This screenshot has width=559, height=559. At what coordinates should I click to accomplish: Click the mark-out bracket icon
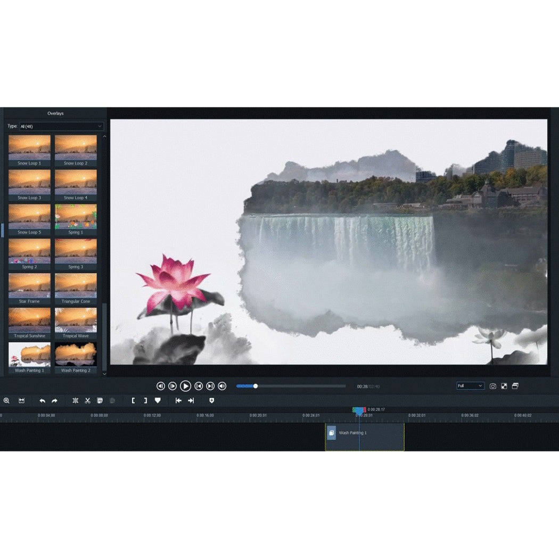click(145, 400)
